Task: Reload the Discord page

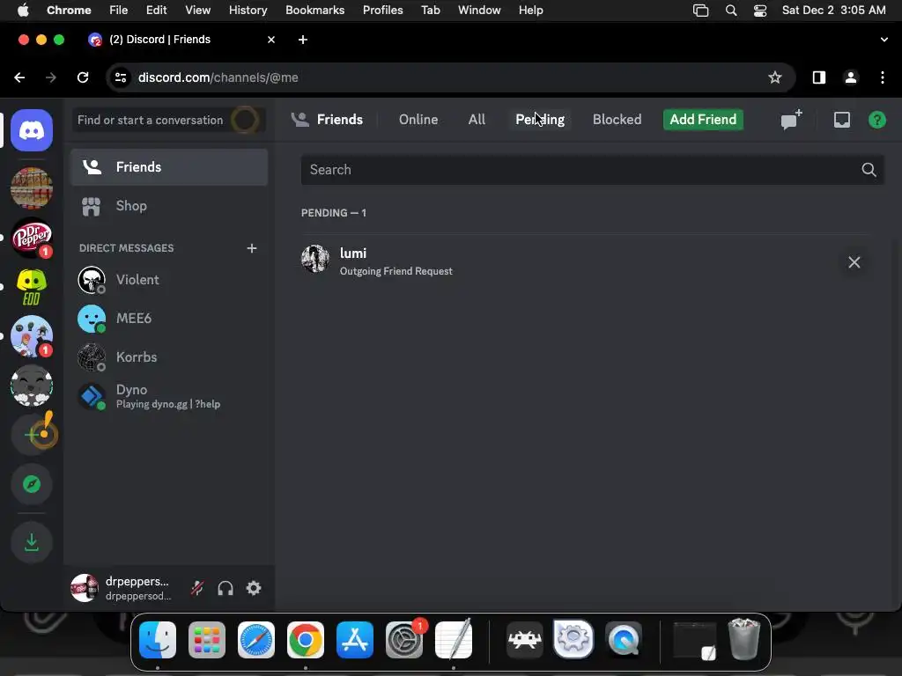Action: (x=83, y=77)
